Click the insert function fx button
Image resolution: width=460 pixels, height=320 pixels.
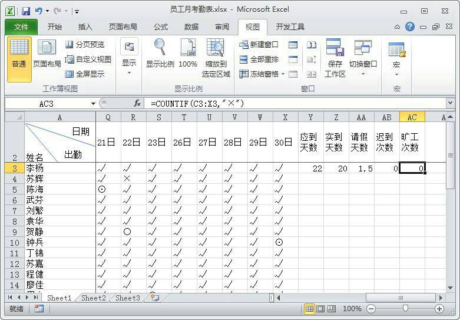tap(137, 103)
